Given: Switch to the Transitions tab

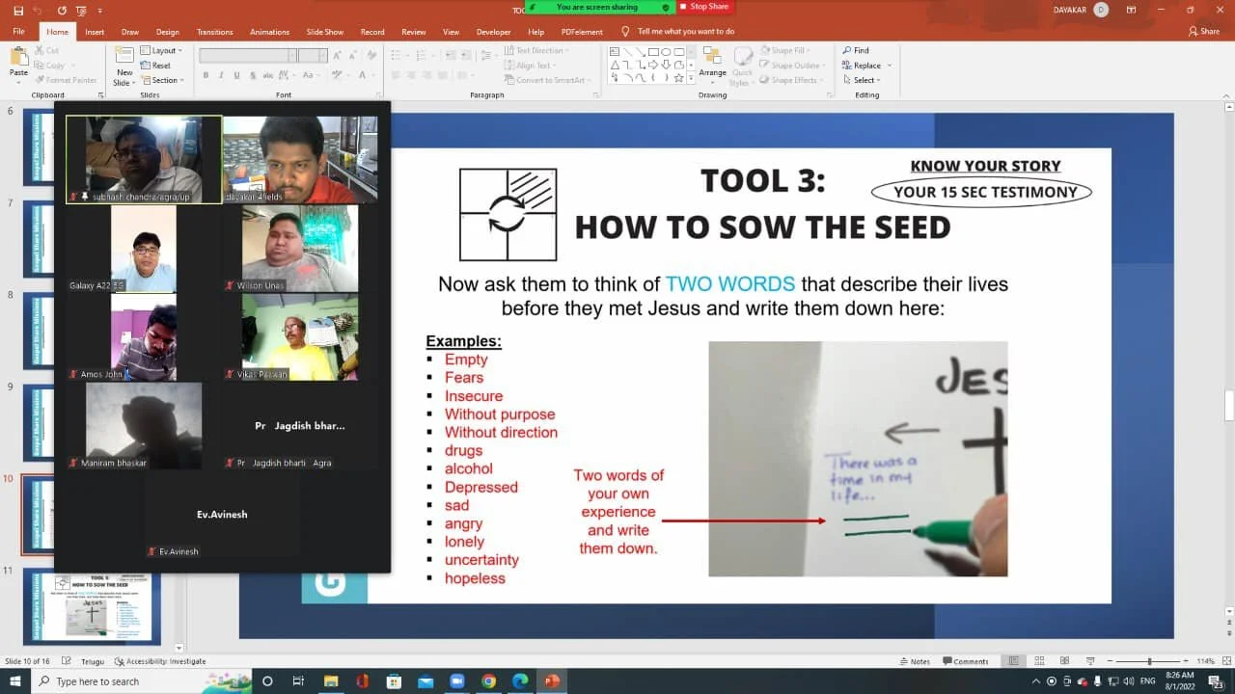Looking at the screenshot, I should [215, 32].
